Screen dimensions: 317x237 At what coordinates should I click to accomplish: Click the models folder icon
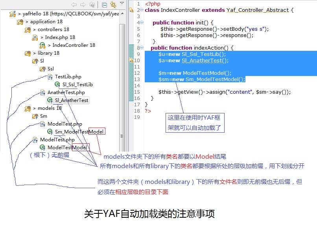[28, 109]
